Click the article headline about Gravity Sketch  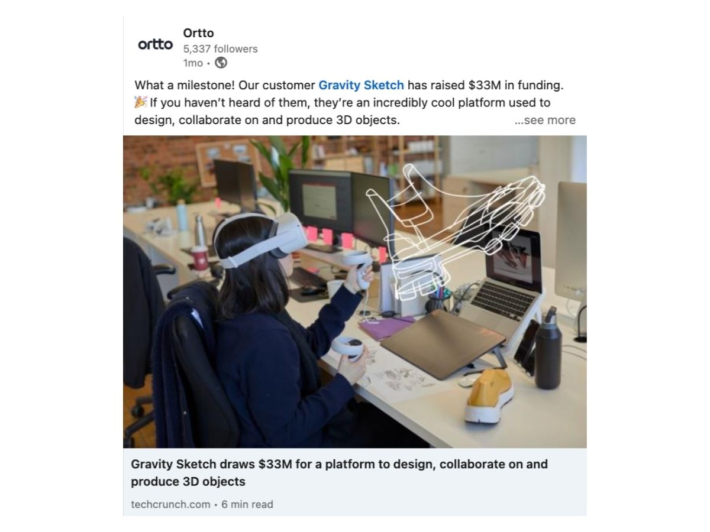tap(339, 473)
